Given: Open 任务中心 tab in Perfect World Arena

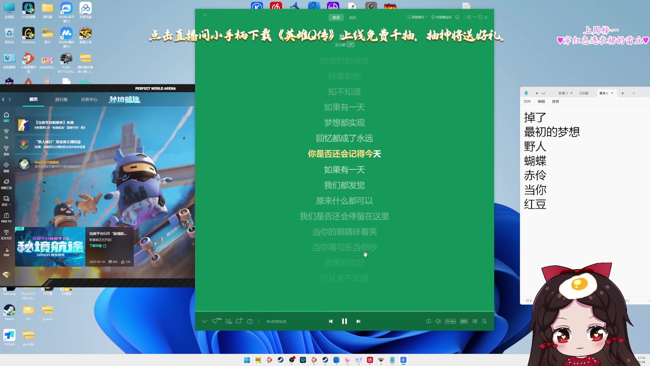Looking at the screenshot, I should 89,99.
